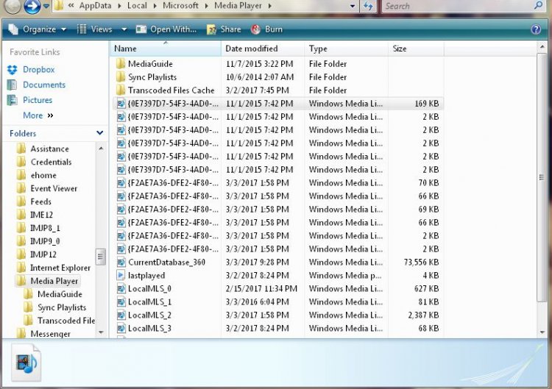The image size is (552, 389).
Task: Select Media Player folder in tree
Action: (54, 281)
